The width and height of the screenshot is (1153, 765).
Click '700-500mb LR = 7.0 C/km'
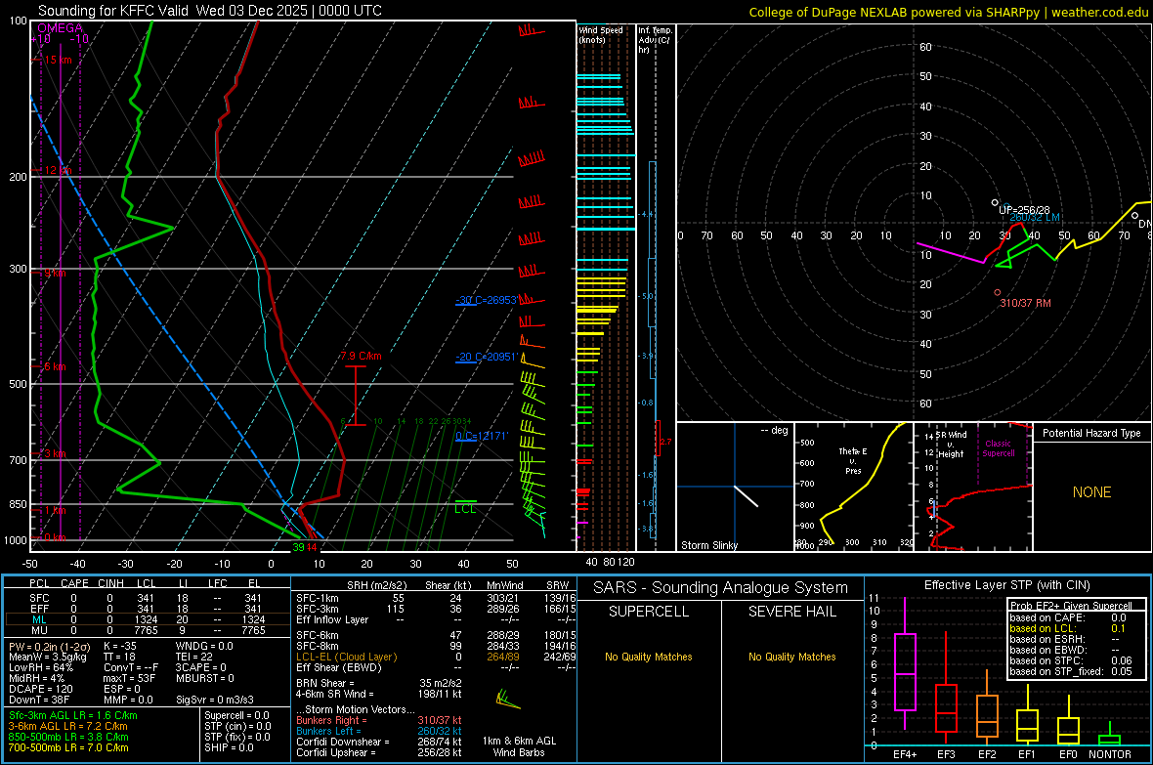point(67,747)
